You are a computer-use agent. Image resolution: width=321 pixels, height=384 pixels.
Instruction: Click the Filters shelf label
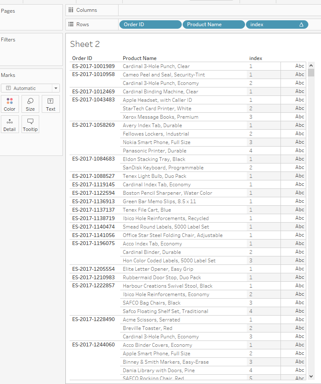pos(8,40)
